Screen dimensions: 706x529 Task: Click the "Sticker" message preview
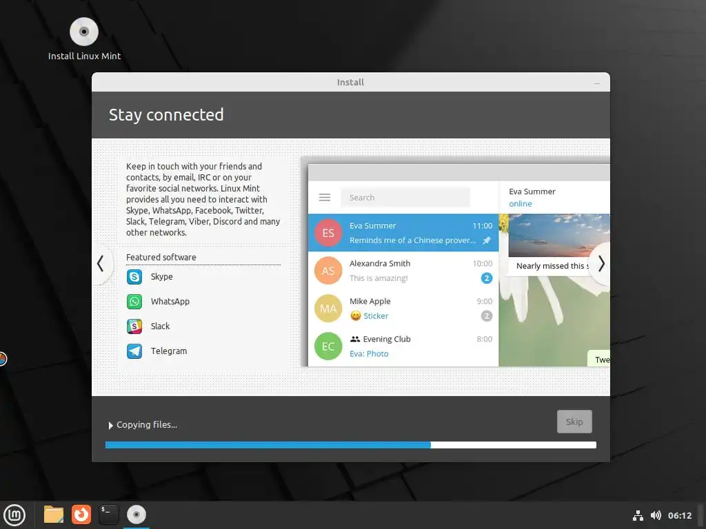[x=376, y=315]
